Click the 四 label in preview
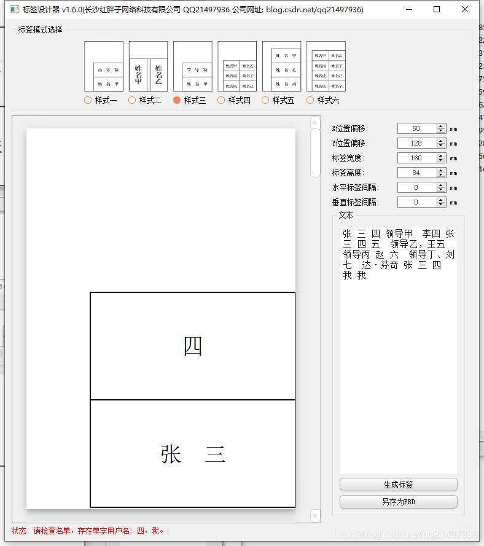 (192, 346)
